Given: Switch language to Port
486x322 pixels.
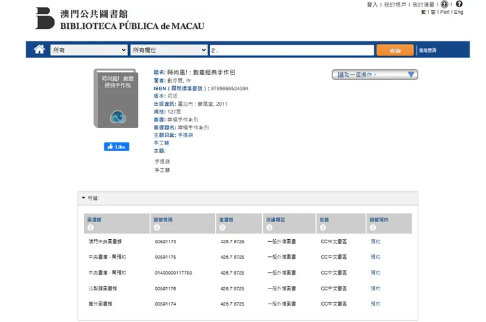Looking at the screenshot, I should tap(445, 12).
